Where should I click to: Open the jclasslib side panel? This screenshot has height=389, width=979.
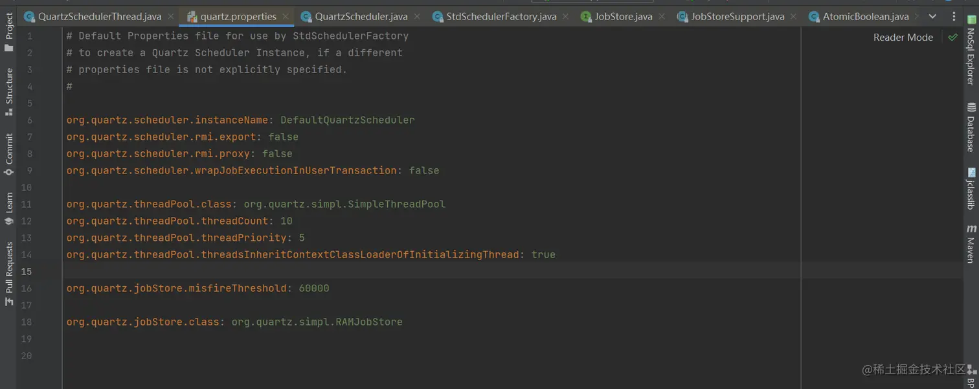[971, 189]
